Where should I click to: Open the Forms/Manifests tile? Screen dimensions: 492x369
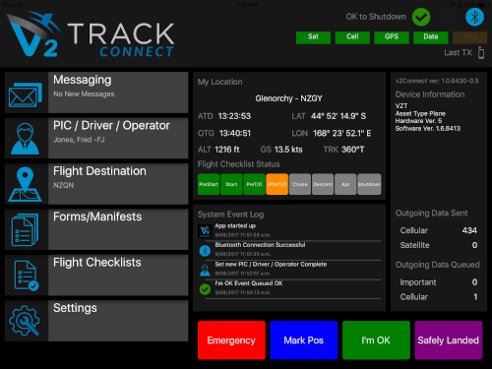coord(96,229)
